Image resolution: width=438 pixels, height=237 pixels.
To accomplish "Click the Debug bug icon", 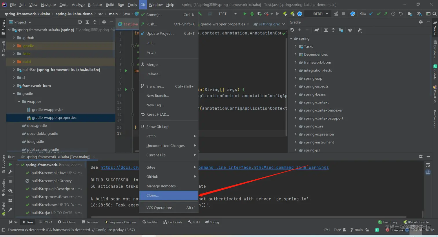I will (252, 14).
